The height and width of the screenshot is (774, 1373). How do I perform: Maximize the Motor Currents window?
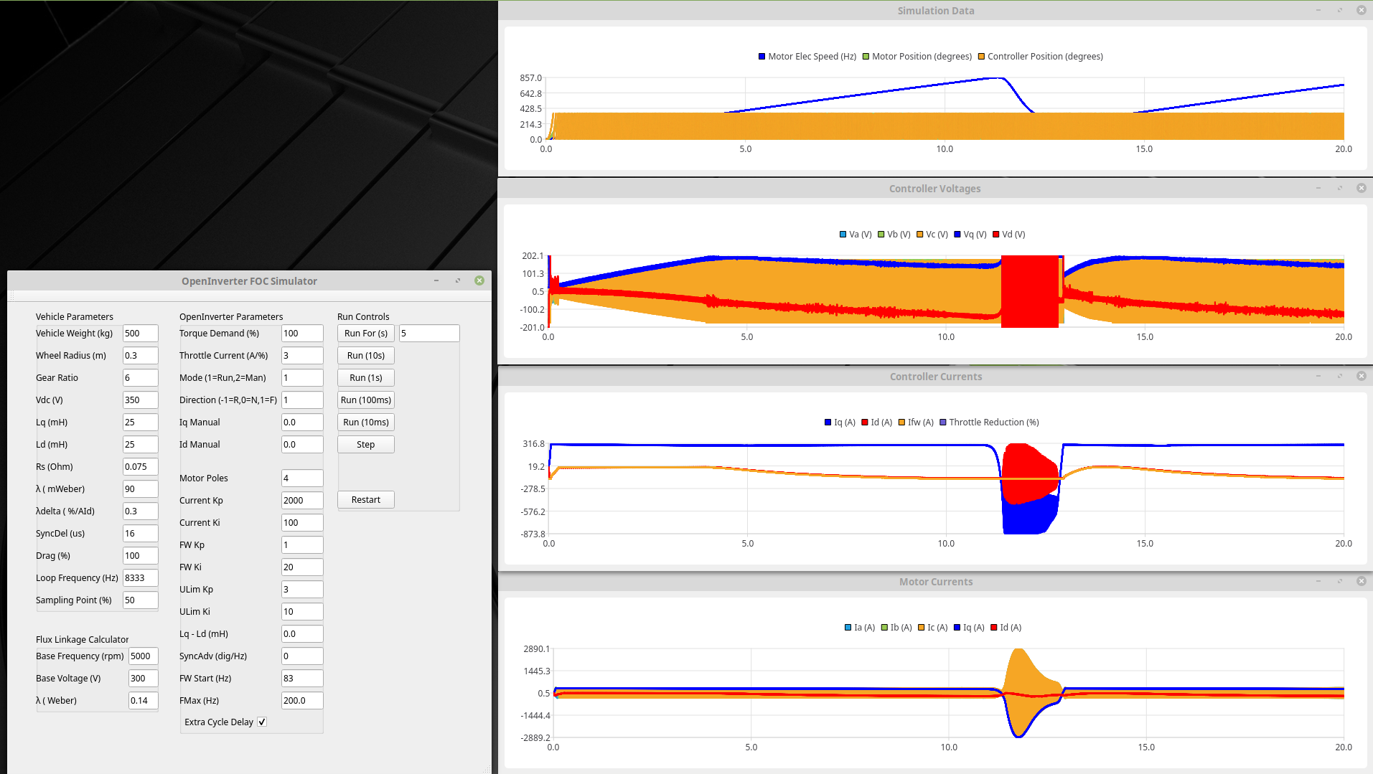click(1339, 581)
